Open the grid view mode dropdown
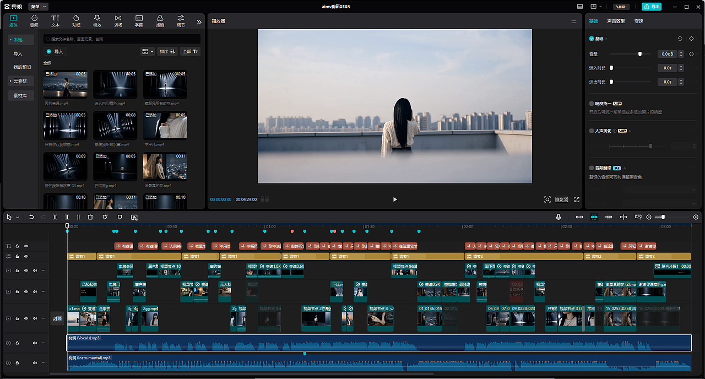This screenshot has height=379, width=705. 148,51
